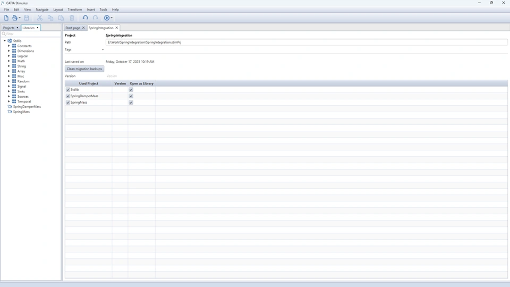Viewport: 510px width, 287px height.
Task: Open the Transform menu
Action: (75, 10)
